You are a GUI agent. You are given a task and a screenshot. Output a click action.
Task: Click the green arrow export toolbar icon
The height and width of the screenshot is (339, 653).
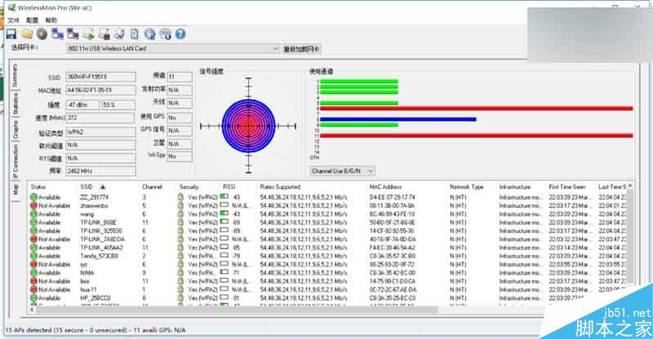tap(89, 33)
